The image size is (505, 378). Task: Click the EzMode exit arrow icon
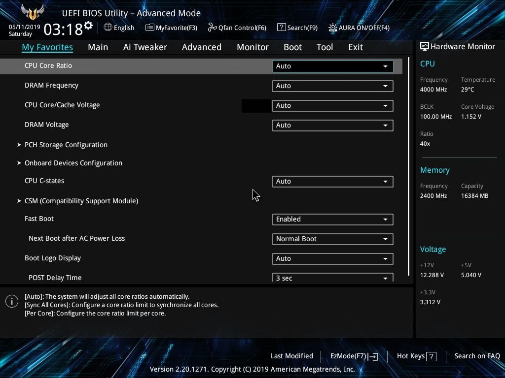click(x=373, y=356)
